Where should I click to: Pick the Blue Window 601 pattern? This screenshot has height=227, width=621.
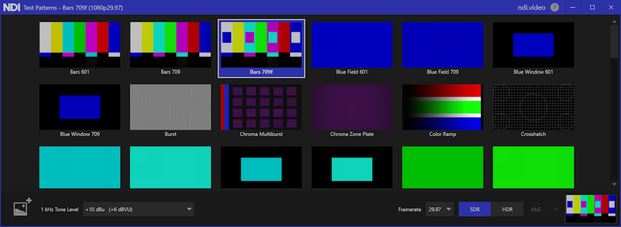533,48
